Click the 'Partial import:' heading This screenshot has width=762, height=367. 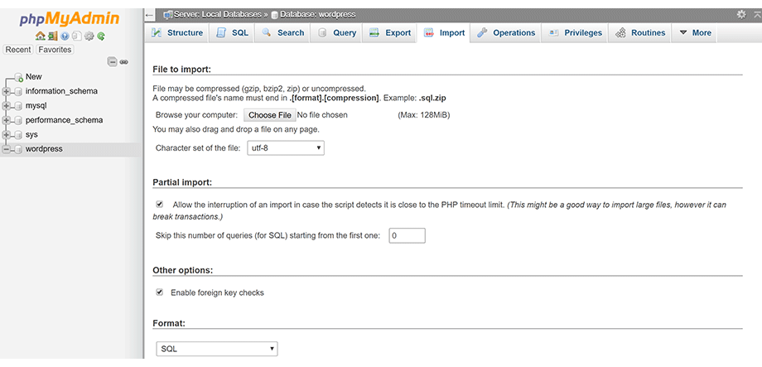tap(182, 183)
